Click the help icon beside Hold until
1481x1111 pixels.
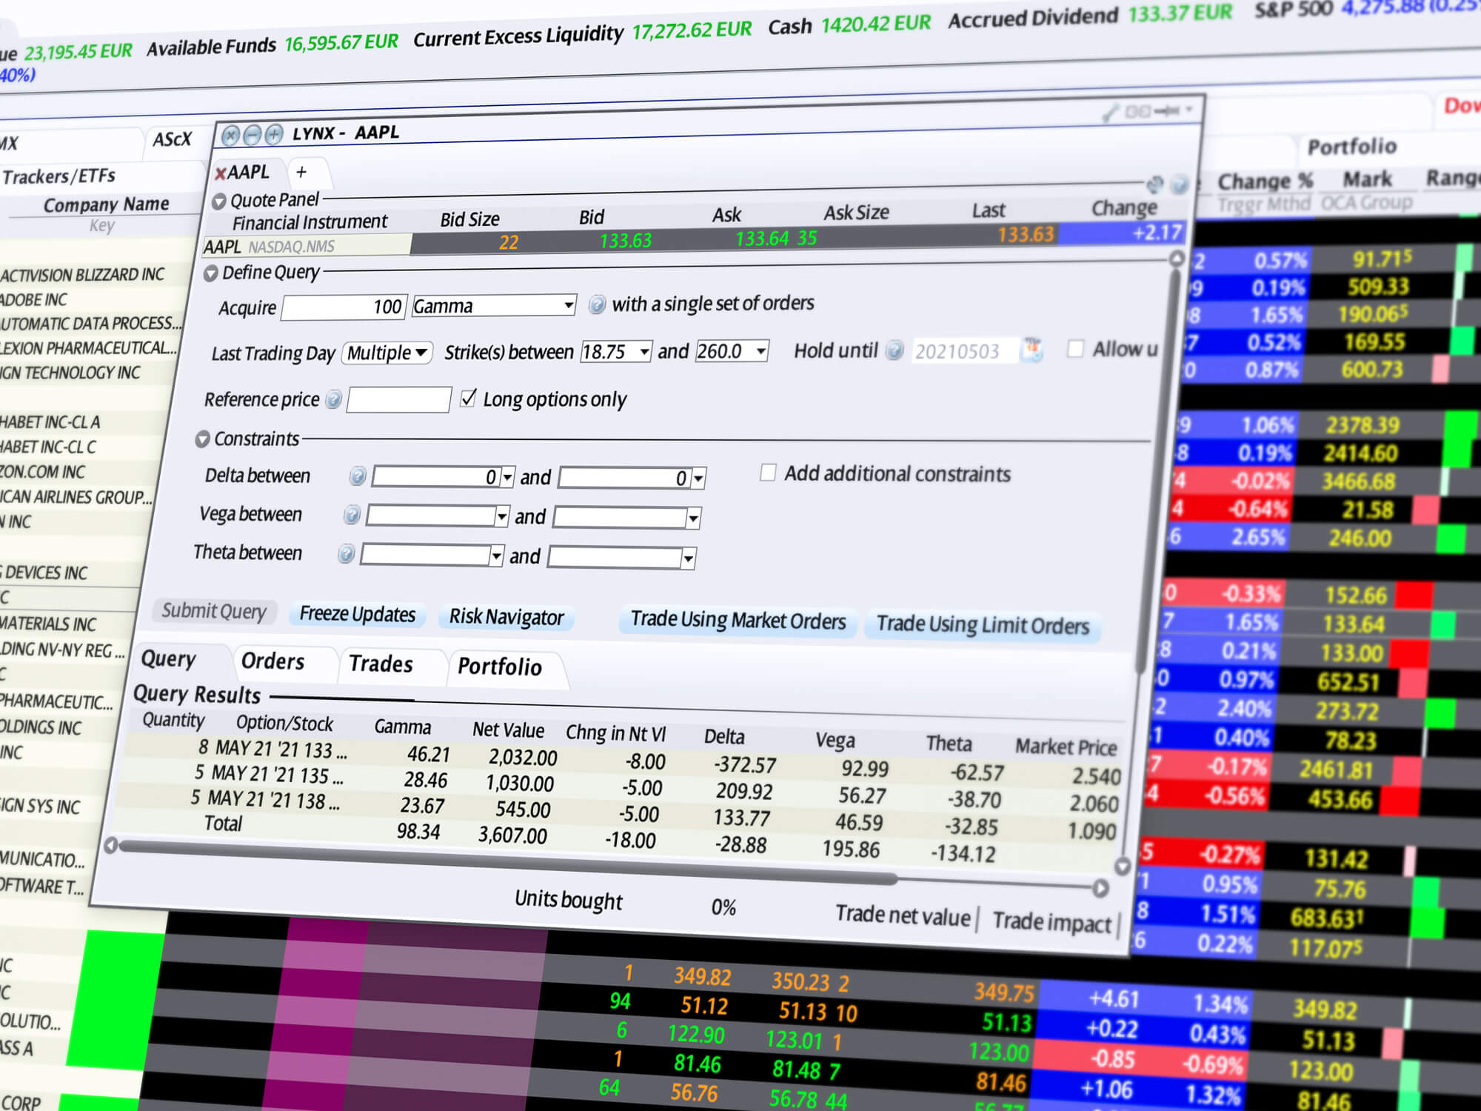[x=895, y=350]
